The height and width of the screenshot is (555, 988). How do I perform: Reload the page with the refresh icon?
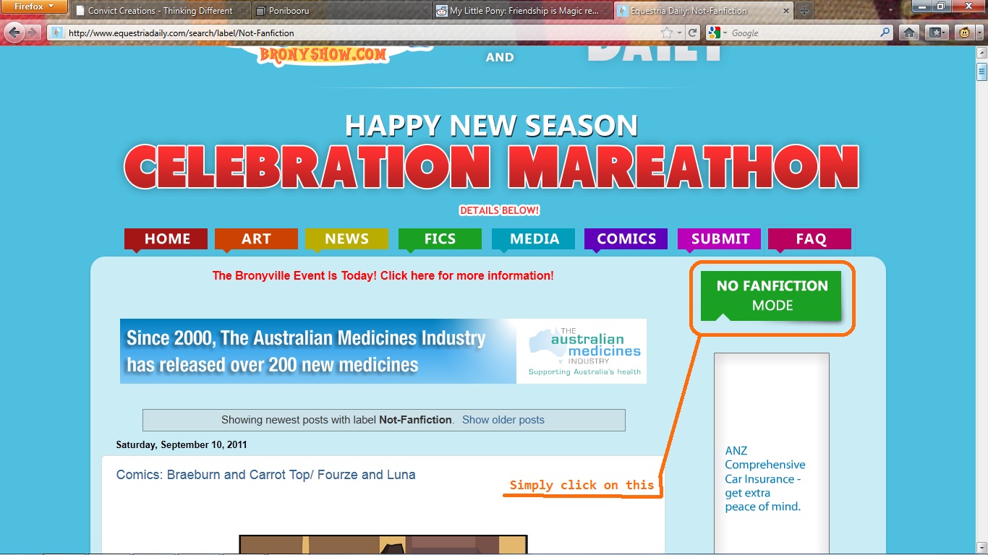click(693, 33)
